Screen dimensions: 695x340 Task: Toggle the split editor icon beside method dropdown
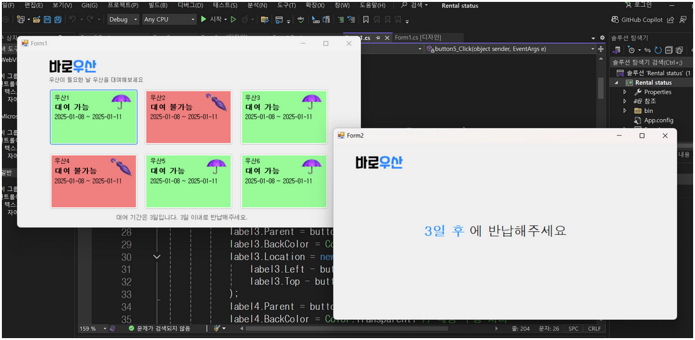pyautogui.click(x=601, y=49)
